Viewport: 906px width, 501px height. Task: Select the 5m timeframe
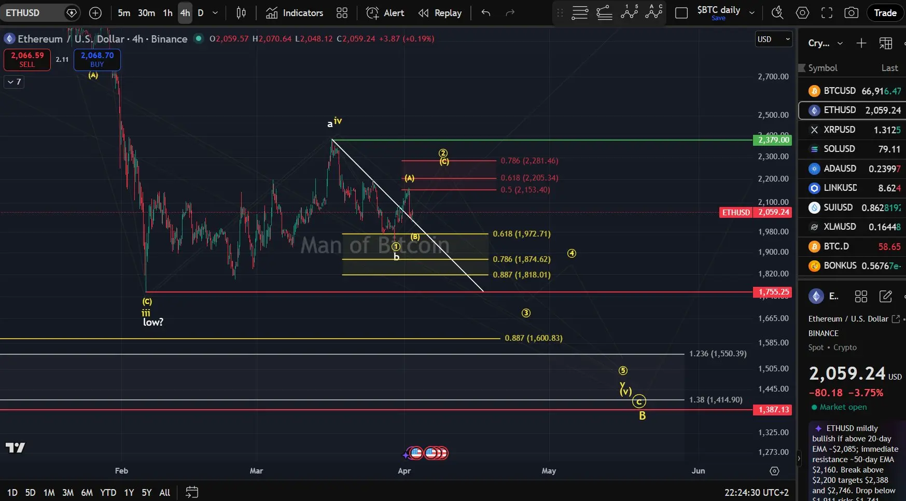124,13
